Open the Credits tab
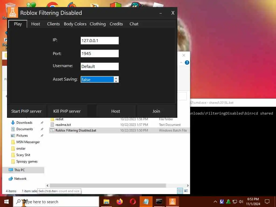The width and height of the screenshot is (276, 207). (x=116, y=24)
